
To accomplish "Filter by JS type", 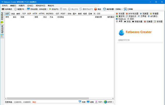I will click(x=94, y=14).
